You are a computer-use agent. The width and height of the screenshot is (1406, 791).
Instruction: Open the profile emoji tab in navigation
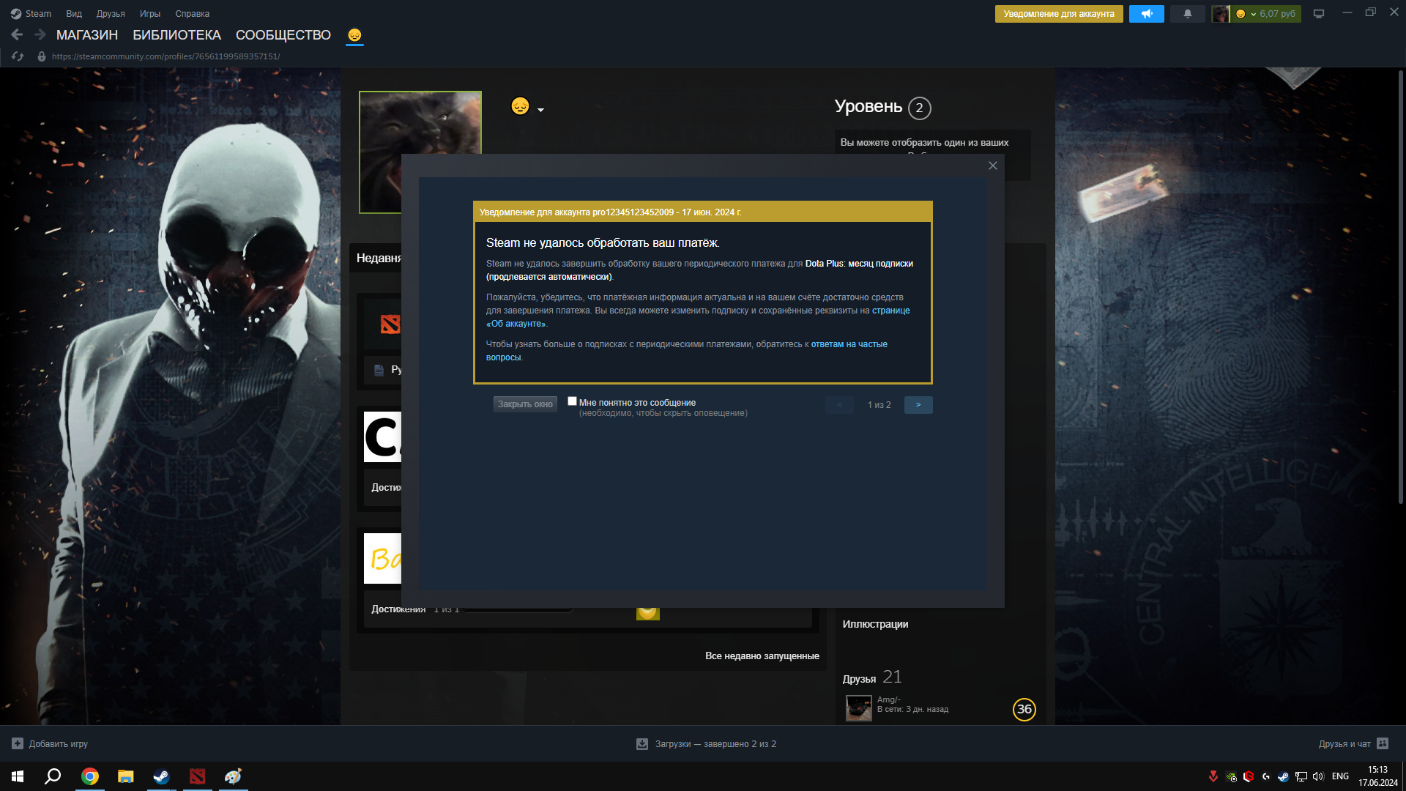point(354,35)
